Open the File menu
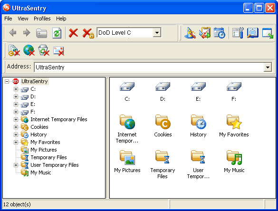This screenshot has width=278, height=211. [8, 19]
